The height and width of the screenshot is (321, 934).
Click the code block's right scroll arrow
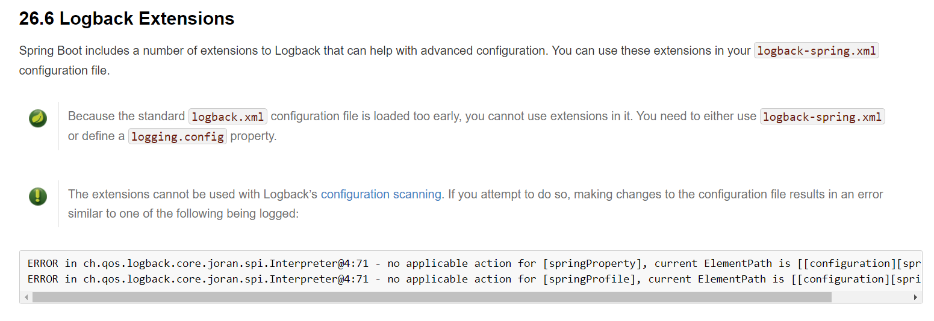915,298
